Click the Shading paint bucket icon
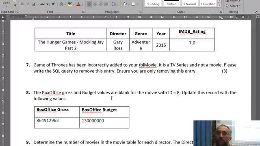 pos(125,4)
